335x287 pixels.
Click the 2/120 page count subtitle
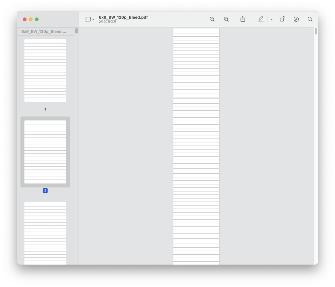point(107,22)
